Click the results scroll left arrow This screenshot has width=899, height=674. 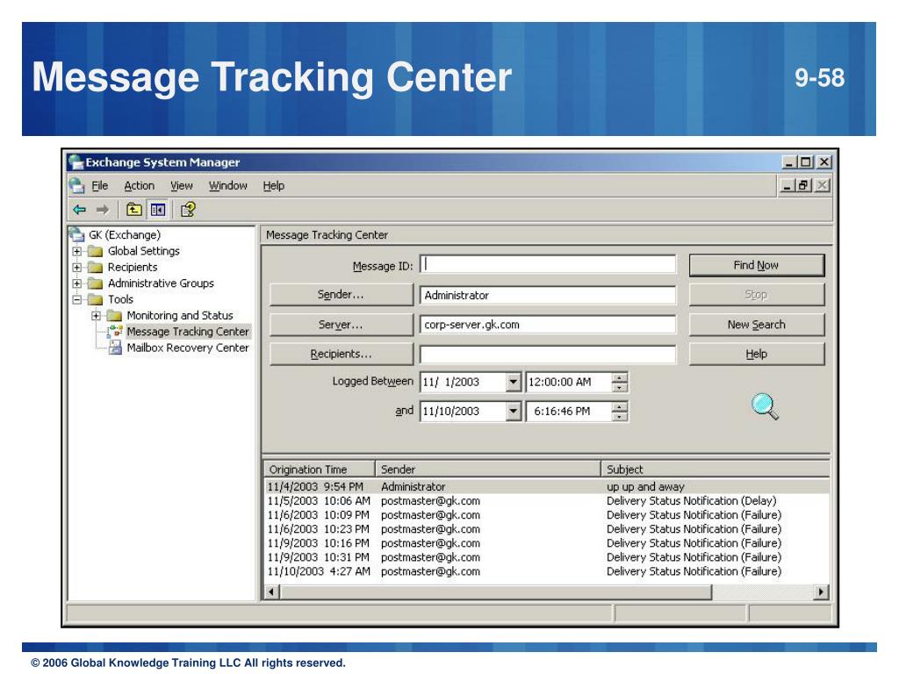click(x=272, y=592)
